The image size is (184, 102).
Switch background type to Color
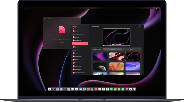click(x=131, y=49)
